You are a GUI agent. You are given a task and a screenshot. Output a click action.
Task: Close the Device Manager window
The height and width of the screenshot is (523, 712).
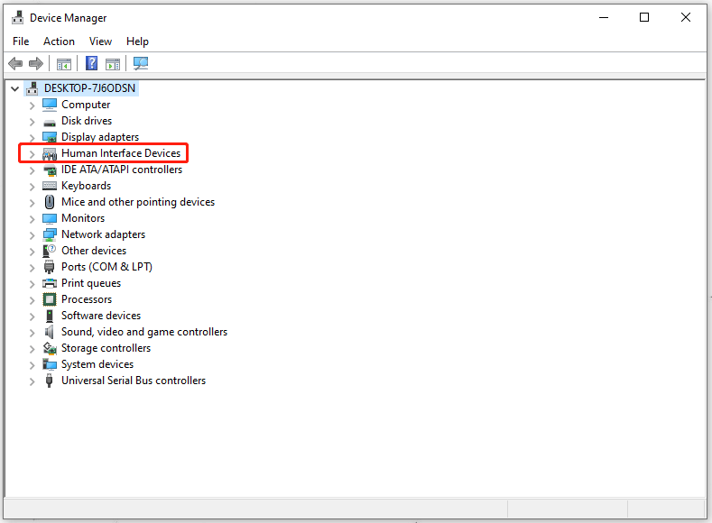tap(686, 18)
